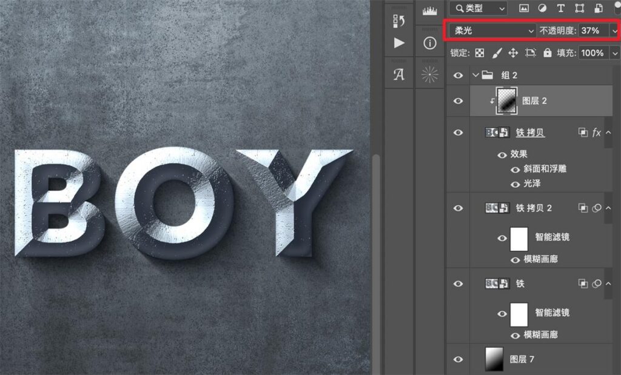Click the lock image pixels brush icon

pyautogui.click(x=497, y=53)
